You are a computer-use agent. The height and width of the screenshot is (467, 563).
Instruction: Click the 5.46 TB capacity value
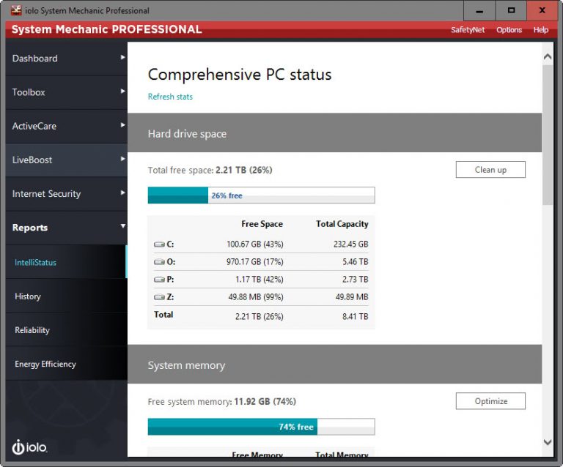coord(355,262)
